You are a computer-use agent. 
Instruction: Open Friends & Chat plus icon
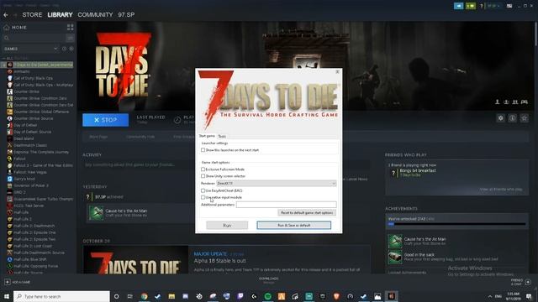coord(528,282)
